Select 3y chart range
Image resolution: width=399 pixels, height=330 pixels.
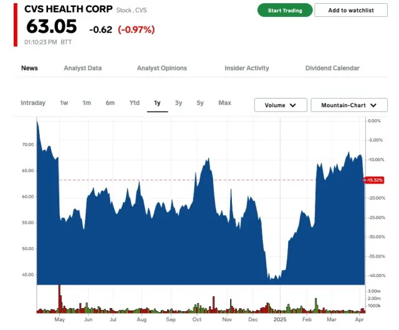178,103
